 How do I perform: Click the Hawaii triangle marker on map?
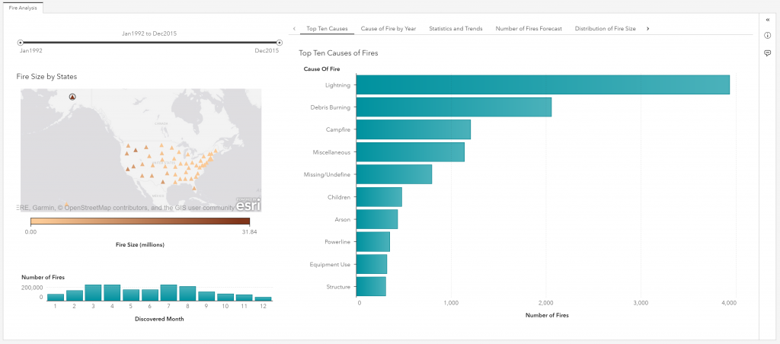[x=67, y=203]
